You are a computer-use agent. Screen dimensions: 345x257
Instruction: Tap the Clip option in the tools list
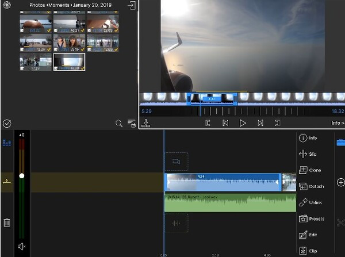click(308, 251)
